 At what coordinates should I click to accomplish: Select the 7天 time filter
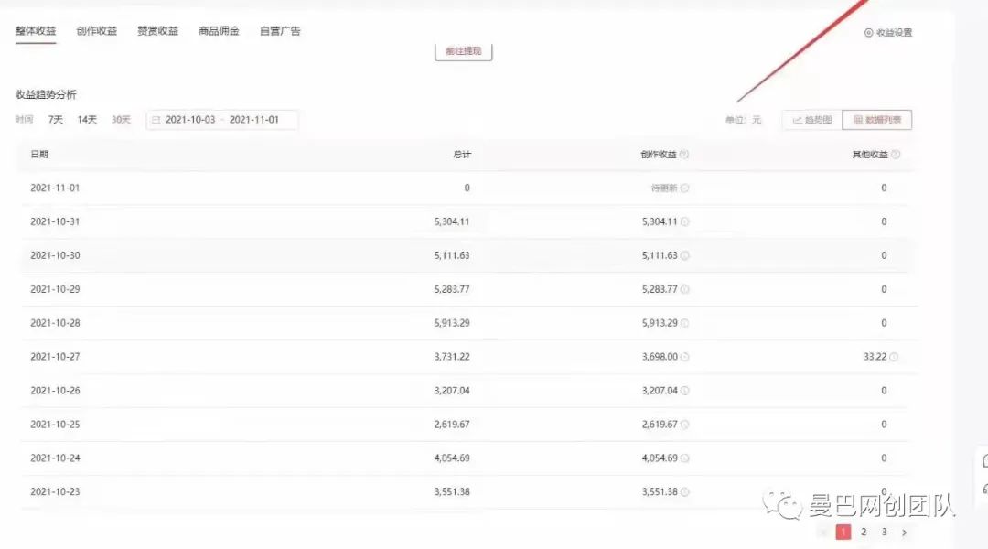click(54, 119)
